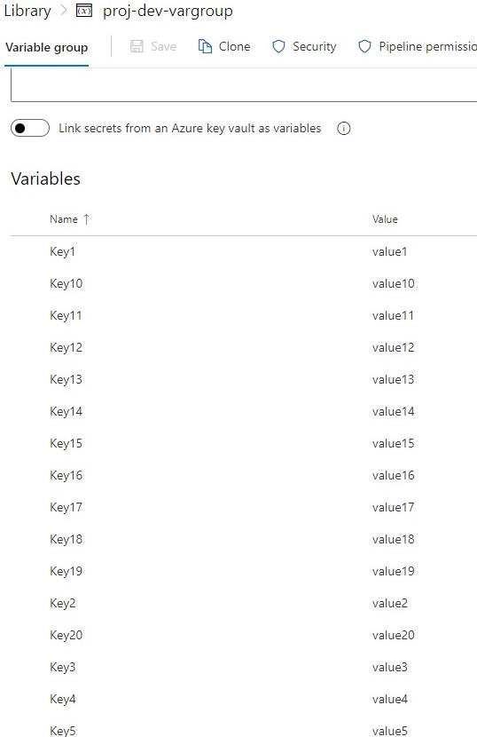477x737 pixels.
Task: Sort variables by the Name header
Action: (x=64, y=219)
